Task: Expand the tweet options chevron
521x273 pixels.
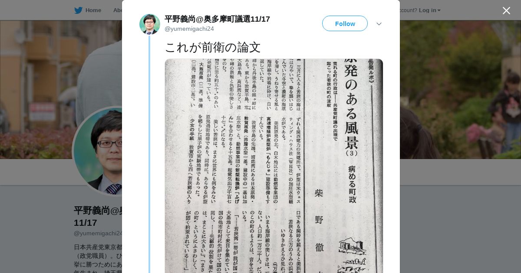Action: tap(379, 24)
